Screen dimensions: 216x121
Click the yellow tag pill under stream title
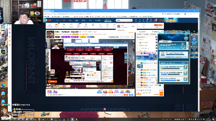click(x=83, y=37)
